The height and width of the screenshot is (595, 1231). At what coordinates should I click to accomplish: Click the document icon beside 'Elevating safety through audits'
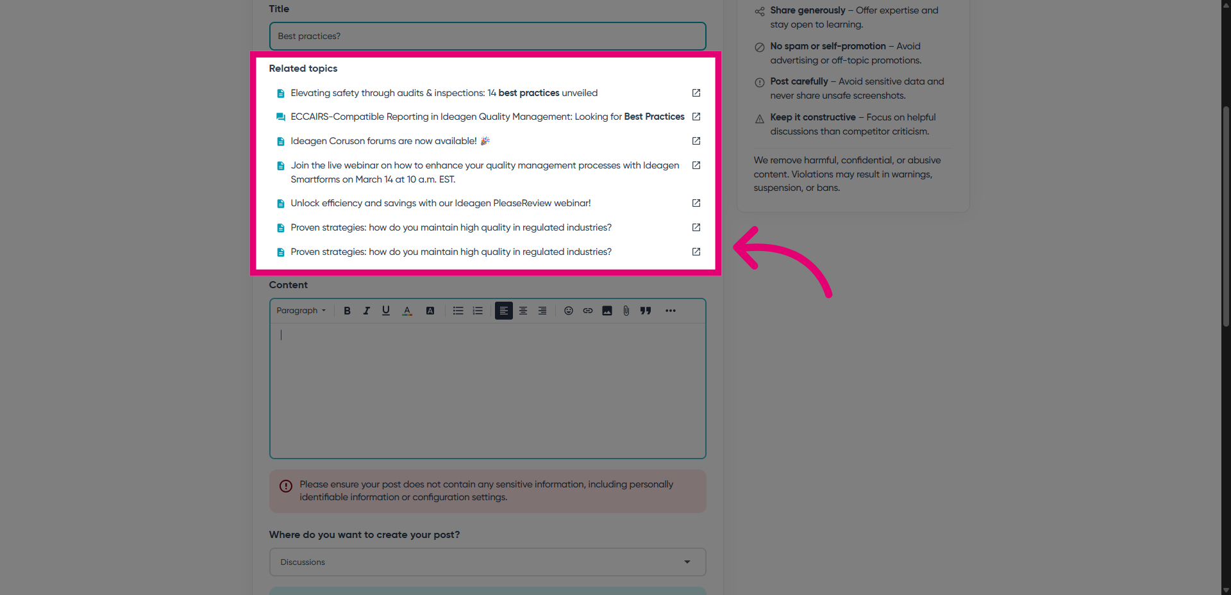pyautogui.click(x=280, y=94)
